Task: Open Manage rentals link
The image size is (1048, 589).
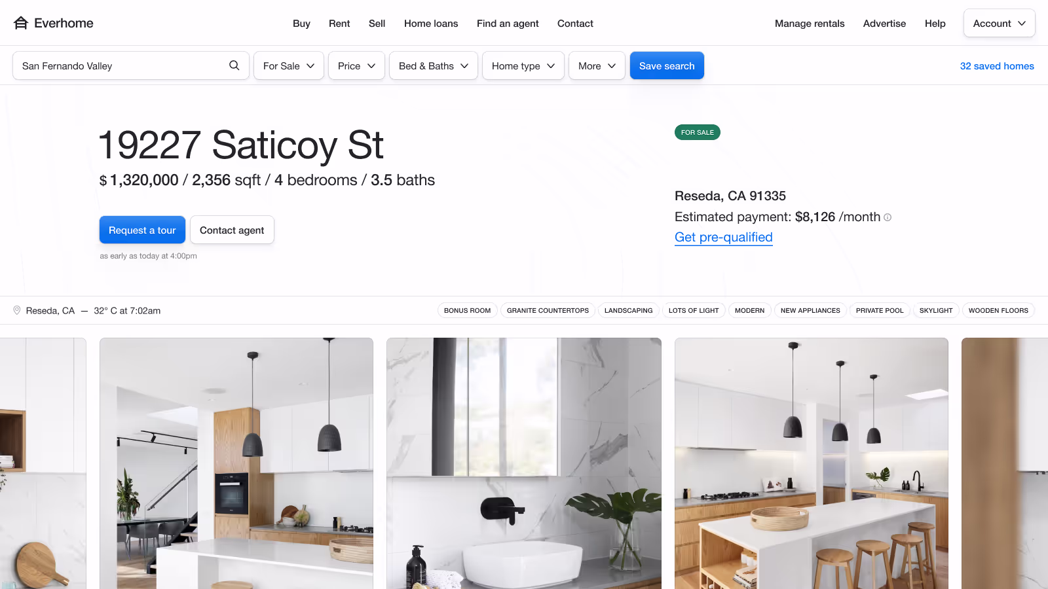Action: click(810, 24)
